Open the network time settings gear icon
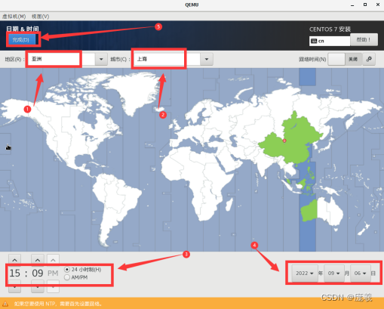 pos(369,59)
